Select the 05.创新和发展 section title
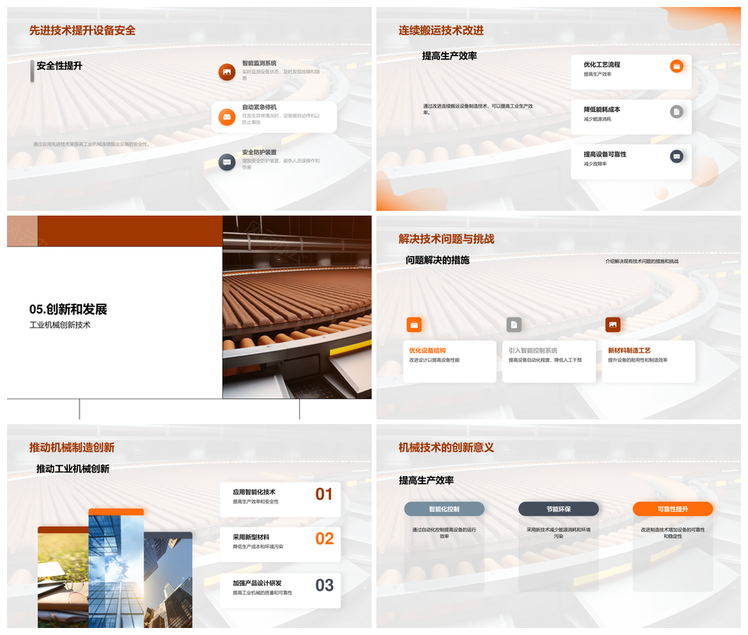Image resolution: width=748 pixels, height=635 pixels. click(x=68, y=309)
